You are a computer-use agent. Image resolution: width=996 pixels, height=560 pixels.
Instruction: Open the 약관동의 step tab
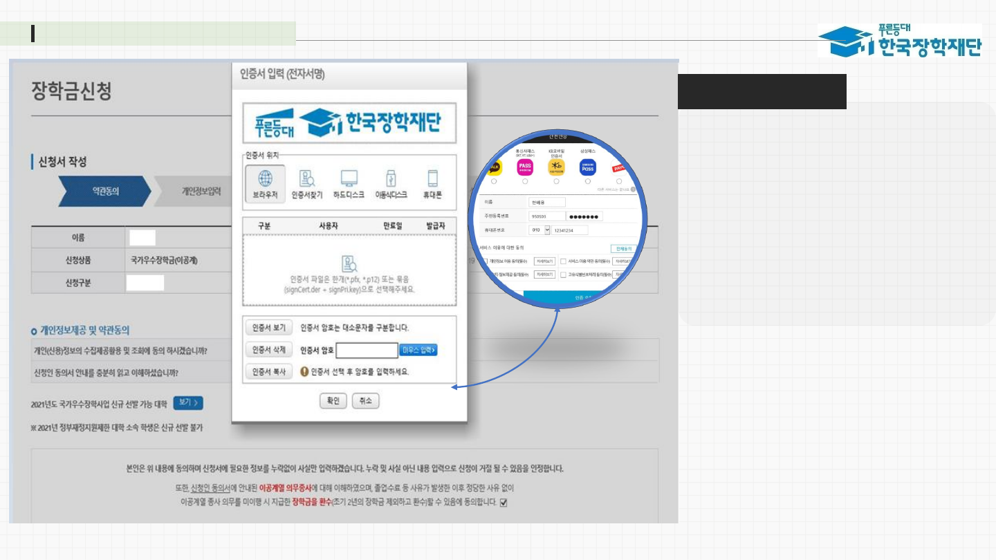tap(105, 192)
